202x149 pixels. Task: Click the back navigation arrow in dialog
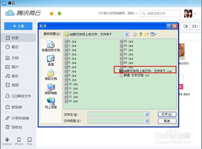coord(135,34)
